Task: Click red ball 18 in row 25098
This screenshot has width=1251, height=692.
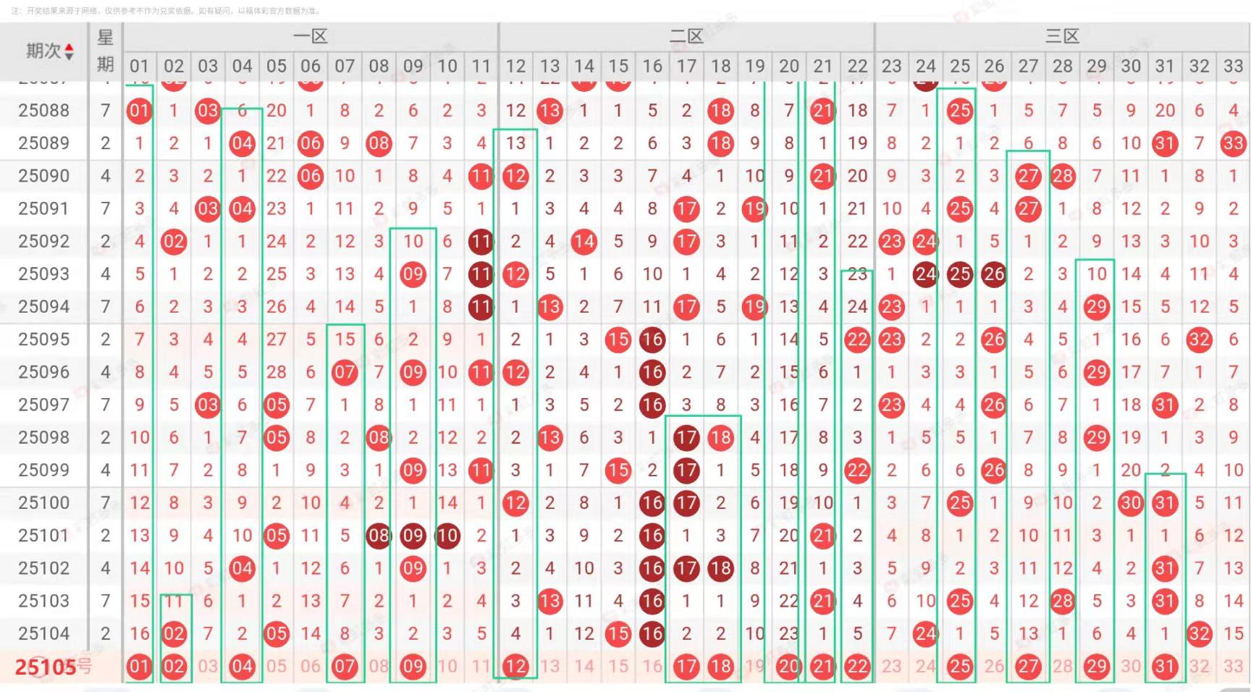Action: [721, 437]
